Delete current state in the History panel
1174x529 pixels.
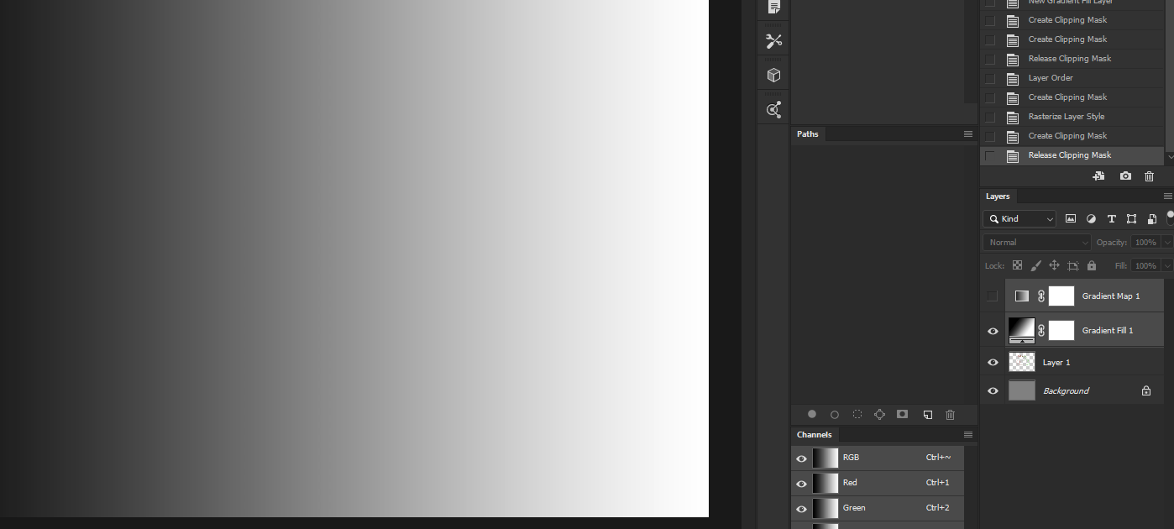coord(1150,176)
